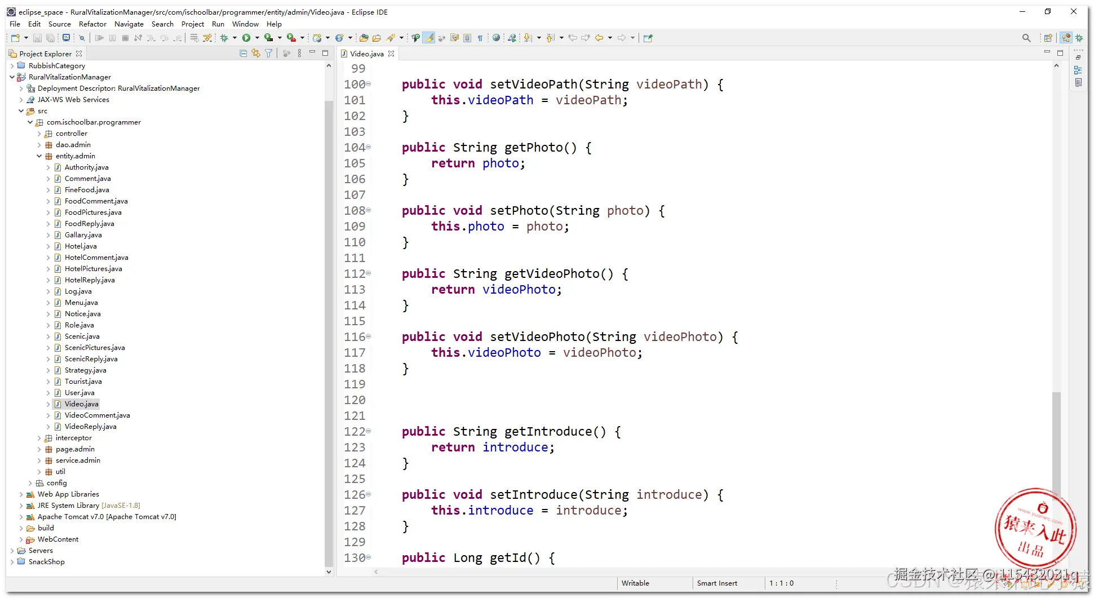
Task: Select VideoComment.java in the tree
Action: (x=98, y=415)
